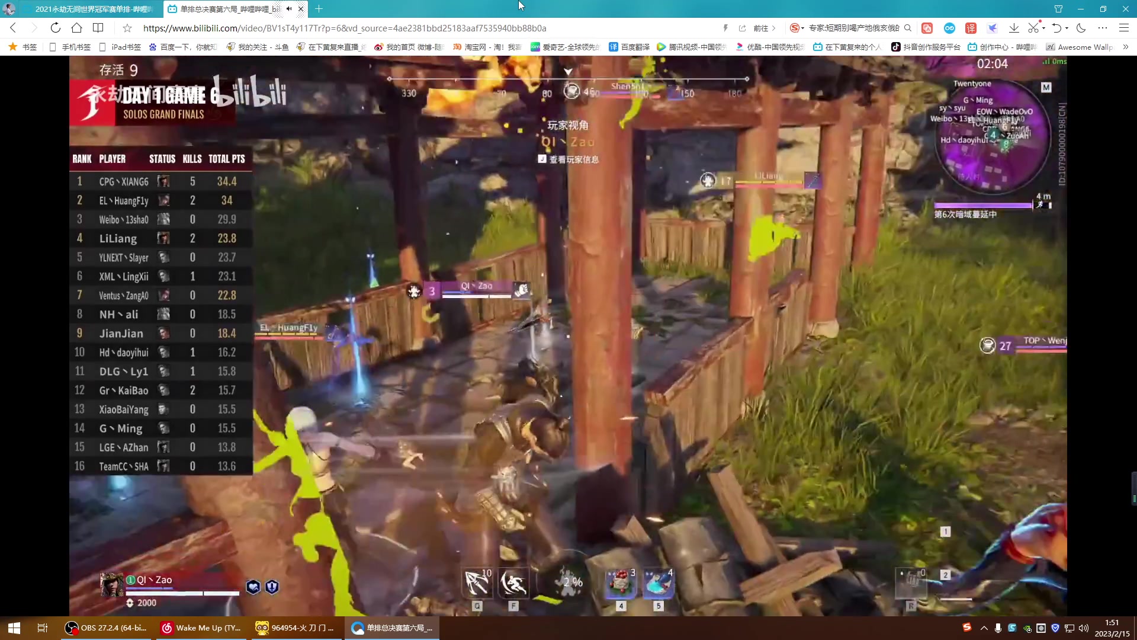Click the scissors screenshot tool
The width and height of the screenshot is (1137, 640).
coord(1033,28)
